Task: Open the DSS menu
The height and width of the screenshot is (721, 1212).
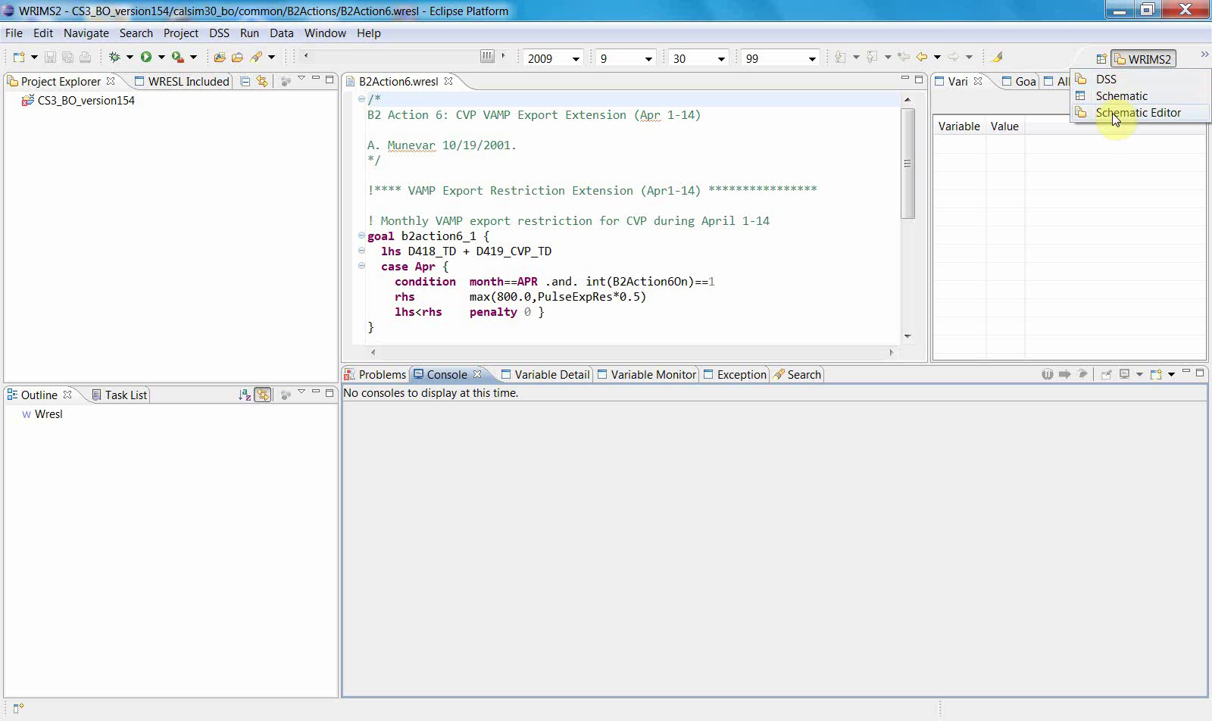Action: pyautogui.click(x=219, y=33)
